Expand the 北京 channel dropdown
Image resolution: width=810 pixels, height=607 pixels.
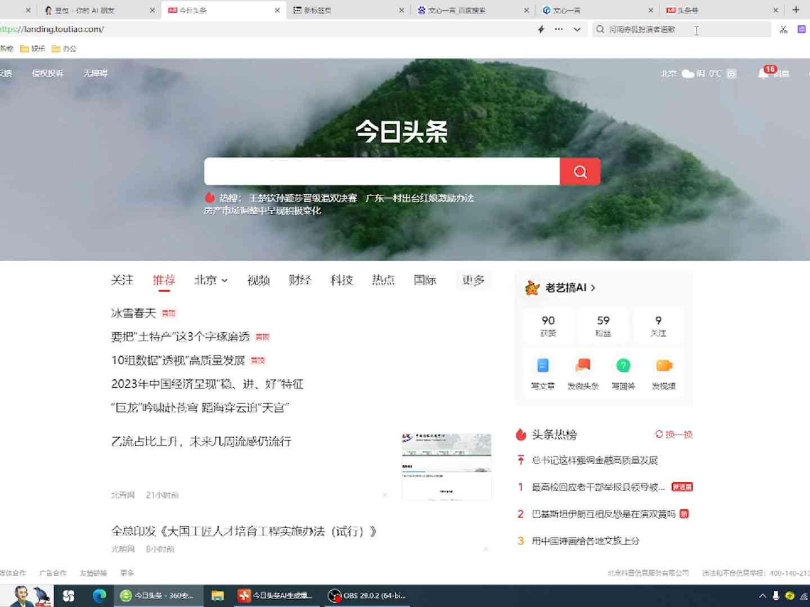[224, 280]
